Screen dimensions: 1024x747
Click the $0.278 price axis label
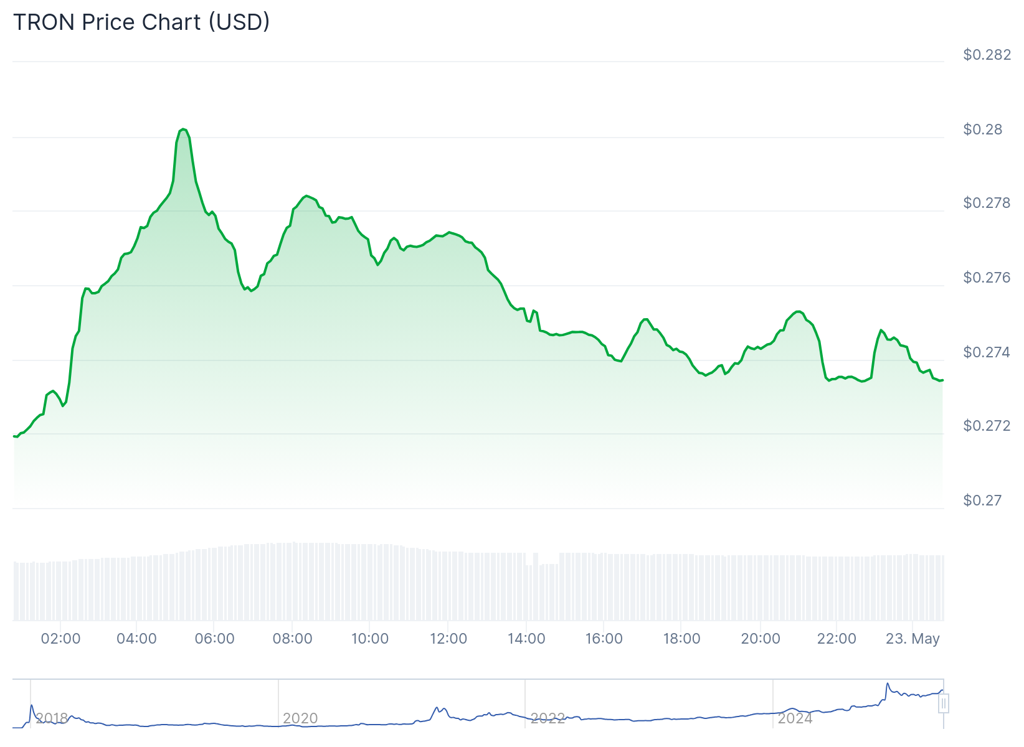tap(987, 203)
